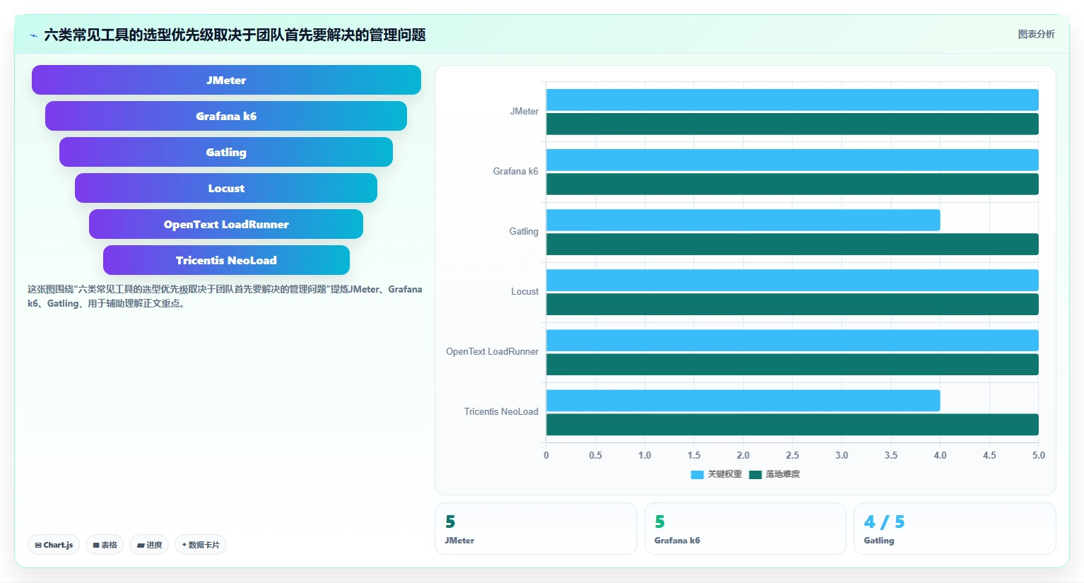Open the Gatling 4 / 5 stat card
This screenshot has width=1084, height=583.
point(955,529)
